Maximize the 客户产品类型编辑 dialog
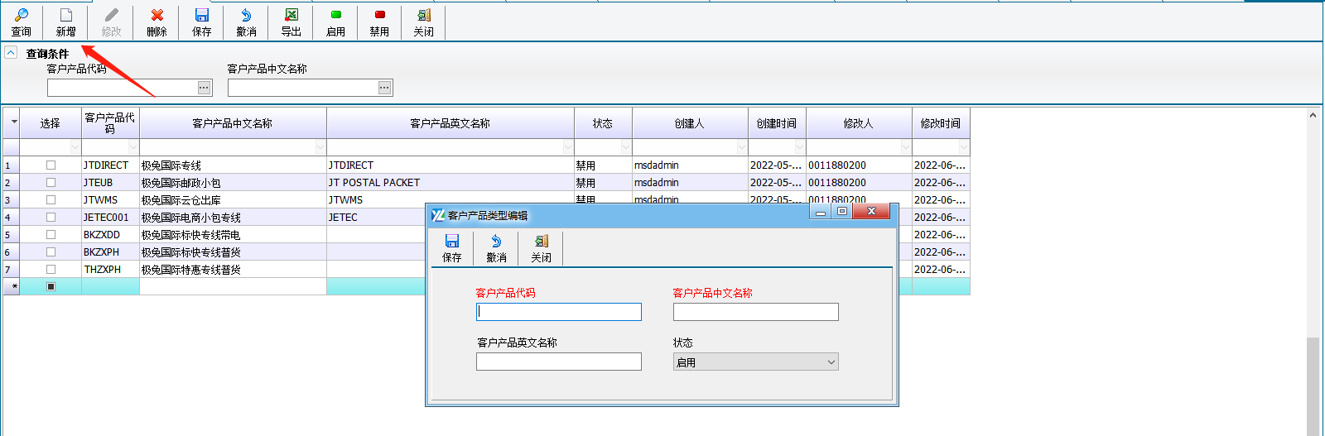This screenshot has width=1325, height=436. click(841, 212)
